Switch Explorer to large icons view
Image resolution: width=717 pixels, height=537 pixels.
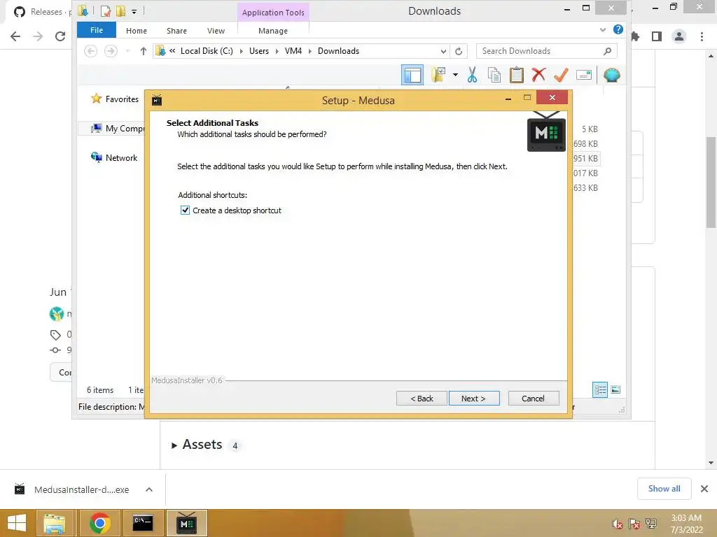point(615,389)
